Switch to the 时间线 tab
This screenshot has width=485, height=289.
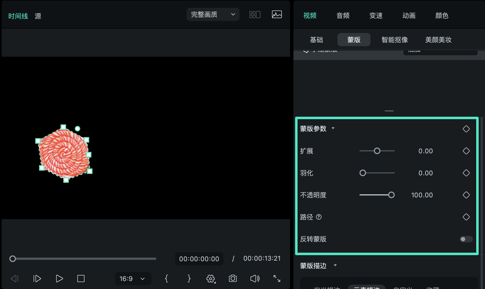tap(18, 16)
